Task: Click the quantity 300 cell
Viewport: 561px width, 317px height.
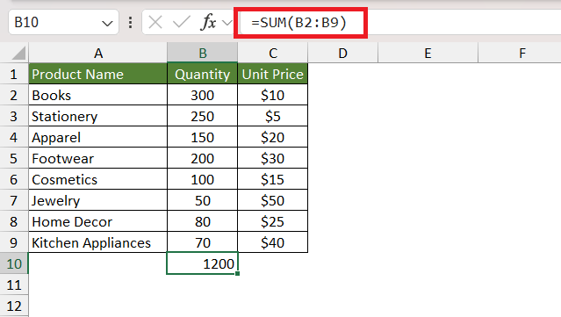Action: (x=203, y=95)
